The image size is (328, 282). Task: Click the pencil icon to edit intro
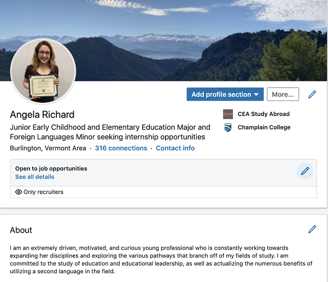pos(312,95)
